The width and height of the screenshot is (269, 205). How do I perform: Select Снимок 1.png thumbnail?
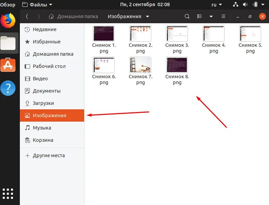(104, 33)
